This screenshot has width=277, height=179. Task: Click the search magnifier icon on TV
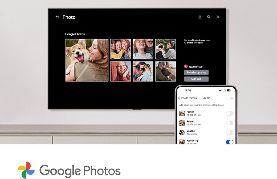pos(209,17)
